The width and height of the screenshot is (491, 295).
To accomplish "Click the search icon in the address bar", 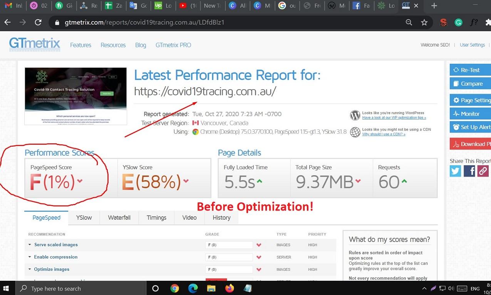I will [409, 22].
